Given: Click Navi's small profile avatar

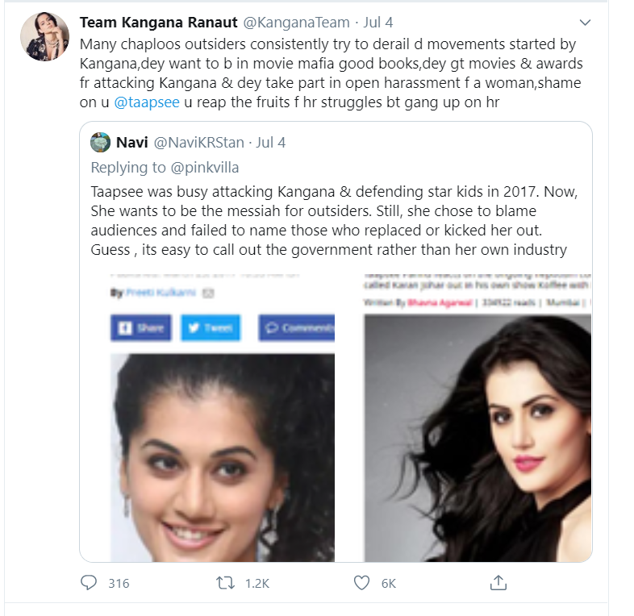Looking at the screenshot, I should pyautogui.click(x=100, y=142).
